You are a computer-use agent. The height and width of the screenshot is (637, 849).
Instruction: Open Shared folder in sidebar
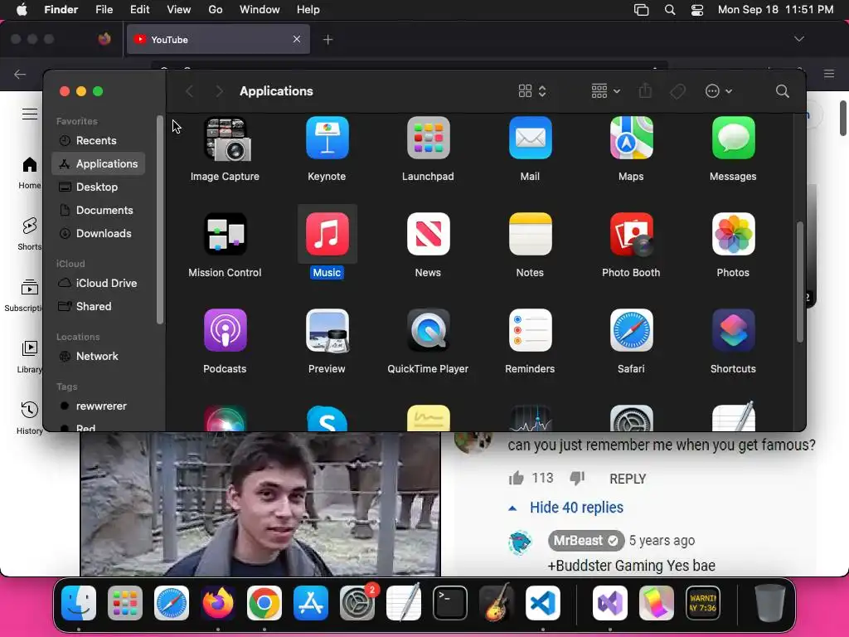[x=98, y=307]
